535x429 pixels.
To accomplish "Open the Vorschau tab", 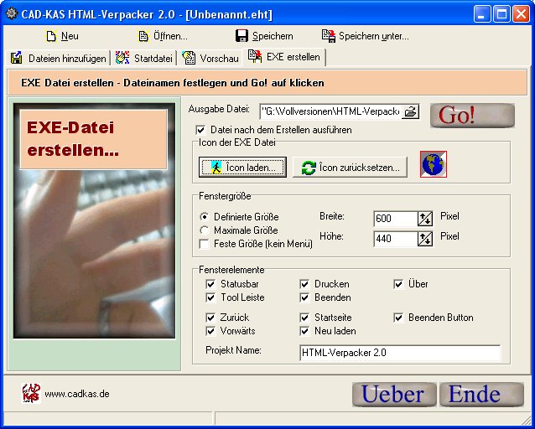I will click(x=210, y=59).
